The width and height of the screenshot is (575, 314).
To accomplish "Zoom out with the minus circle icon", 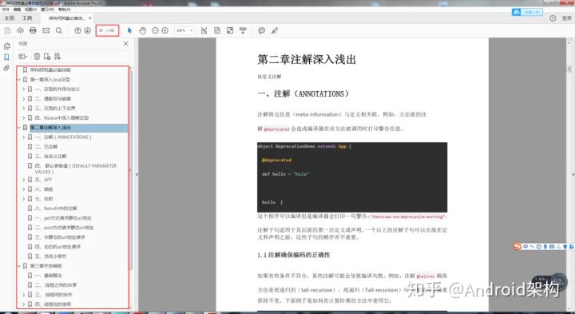I will pos(155,30).
